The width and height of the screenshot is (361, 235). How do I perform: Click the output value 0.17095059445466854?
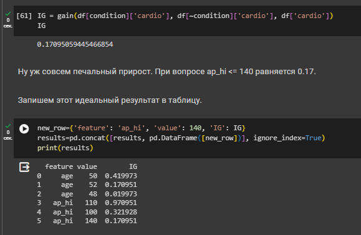(x=75, y=44)
